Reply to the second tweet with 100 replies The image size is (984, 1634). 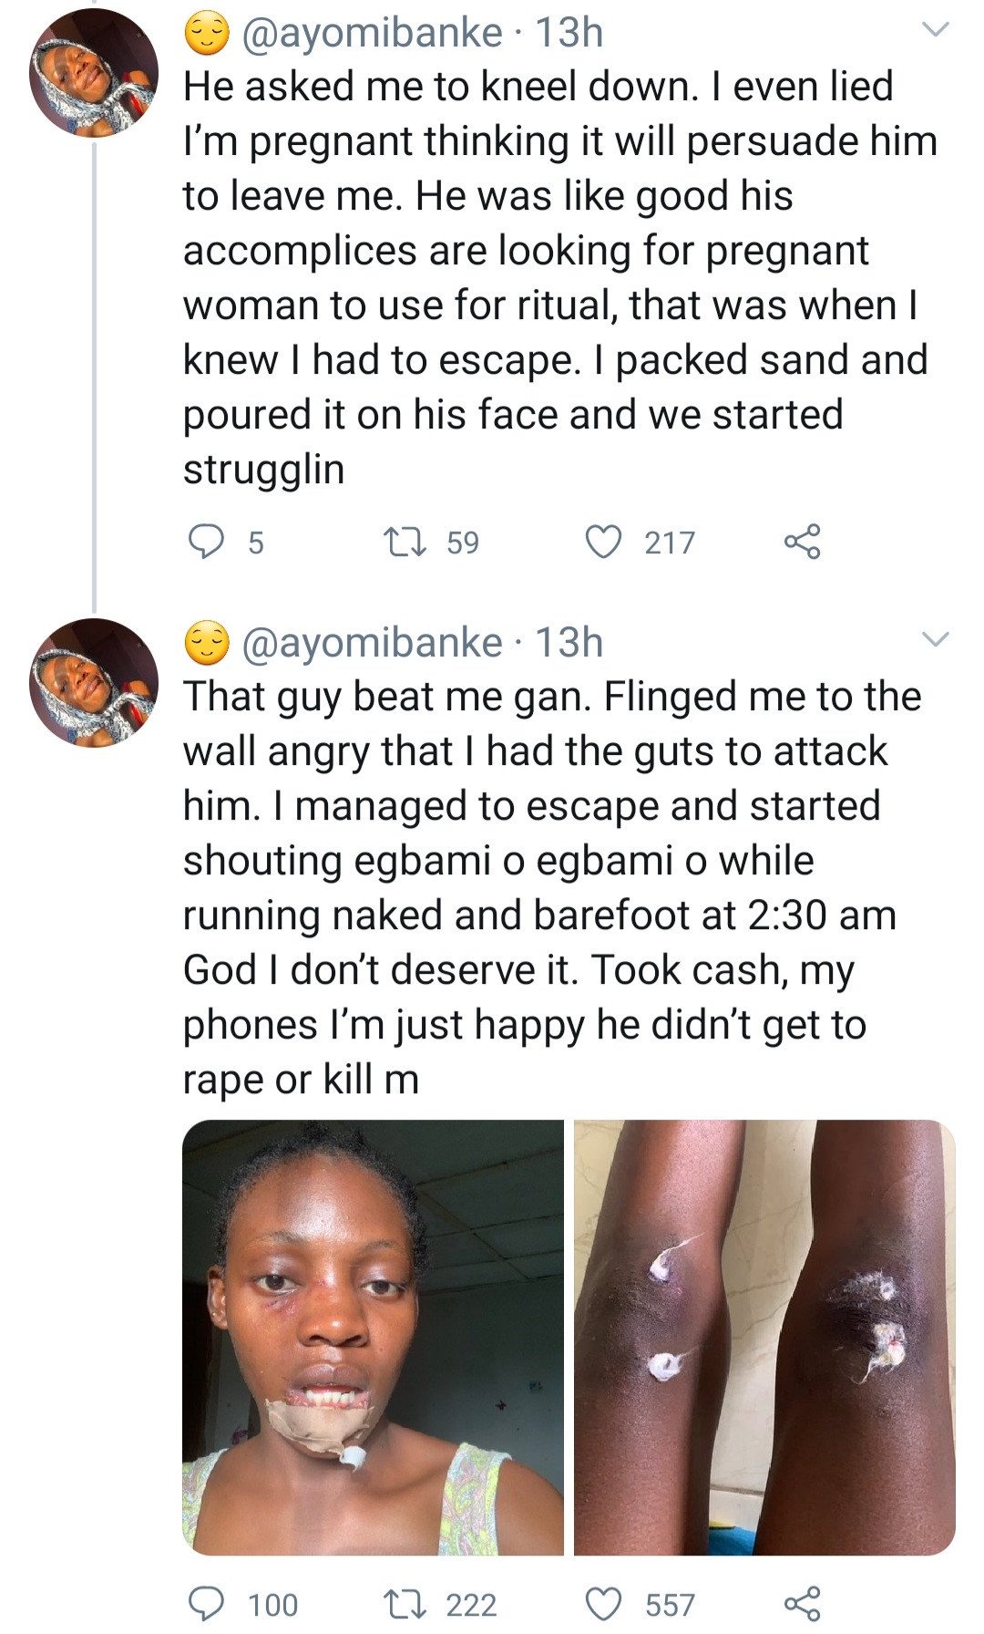click(206, 1603)
